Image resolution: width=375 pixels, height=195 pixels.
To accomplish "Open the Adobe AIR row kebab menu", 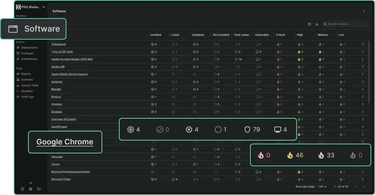I will click(x=362, y=67).
